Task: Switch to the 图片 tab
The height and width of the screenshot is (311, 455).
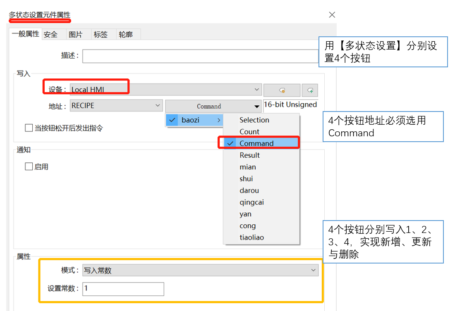Action: [76, 35]
